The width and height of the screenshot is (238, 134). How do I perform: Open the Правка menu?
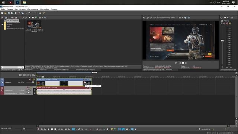pos(10,9)
